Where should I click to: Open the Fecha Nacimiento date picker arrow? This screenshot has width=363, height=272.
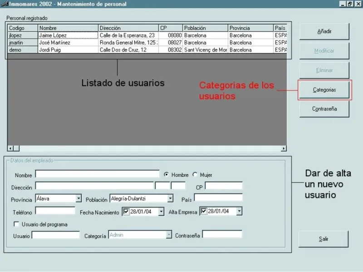pos(161,211)
